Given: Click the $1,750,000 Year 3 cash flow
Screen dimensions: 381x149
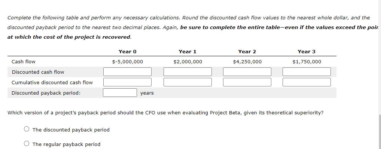Looking at the screenshot, I should click(307, 61).
